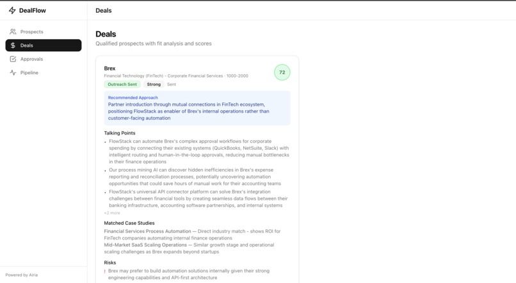Click the DealFlow lightning bolt logo icon

[12, 10]
